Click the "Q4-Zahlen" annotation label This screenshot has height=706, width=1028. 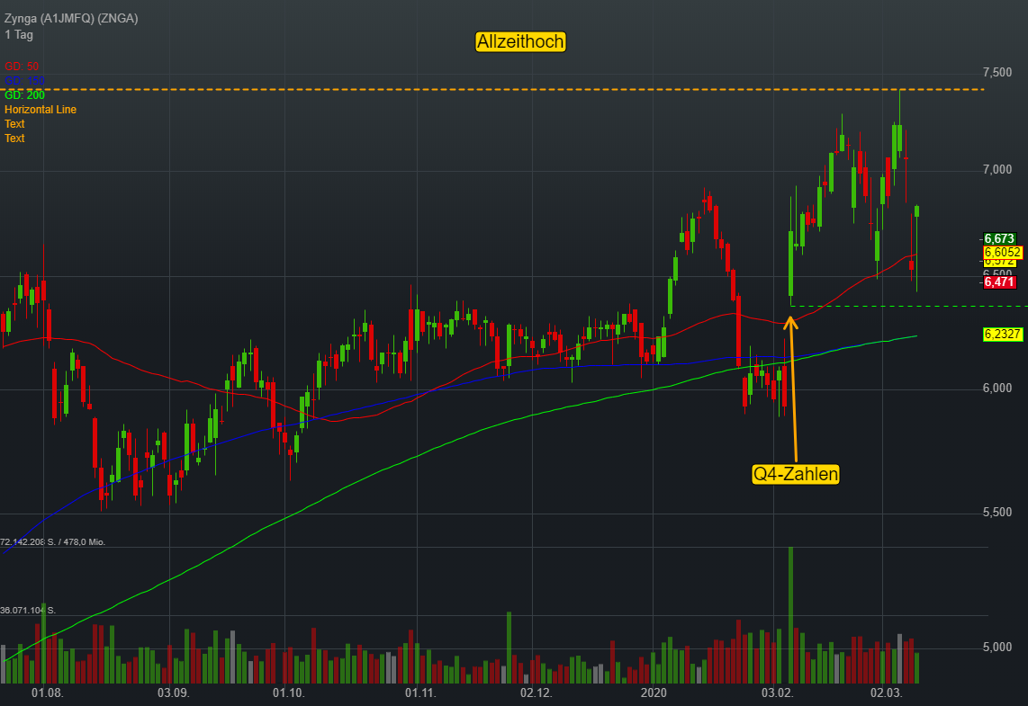click(795, 473)
